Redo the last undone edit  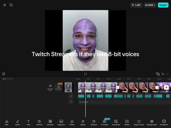point(167,74)
